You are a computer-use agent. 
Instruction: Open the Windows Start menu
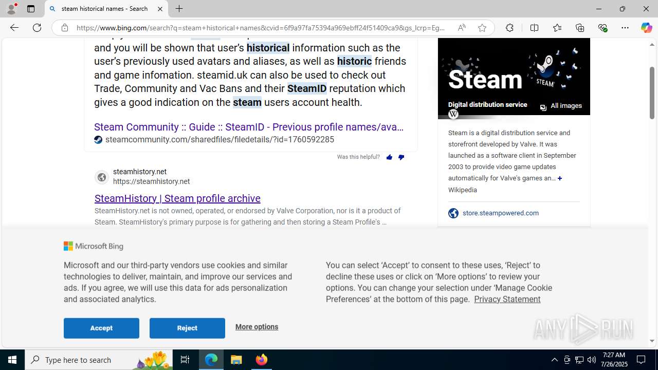click(12, 360)
